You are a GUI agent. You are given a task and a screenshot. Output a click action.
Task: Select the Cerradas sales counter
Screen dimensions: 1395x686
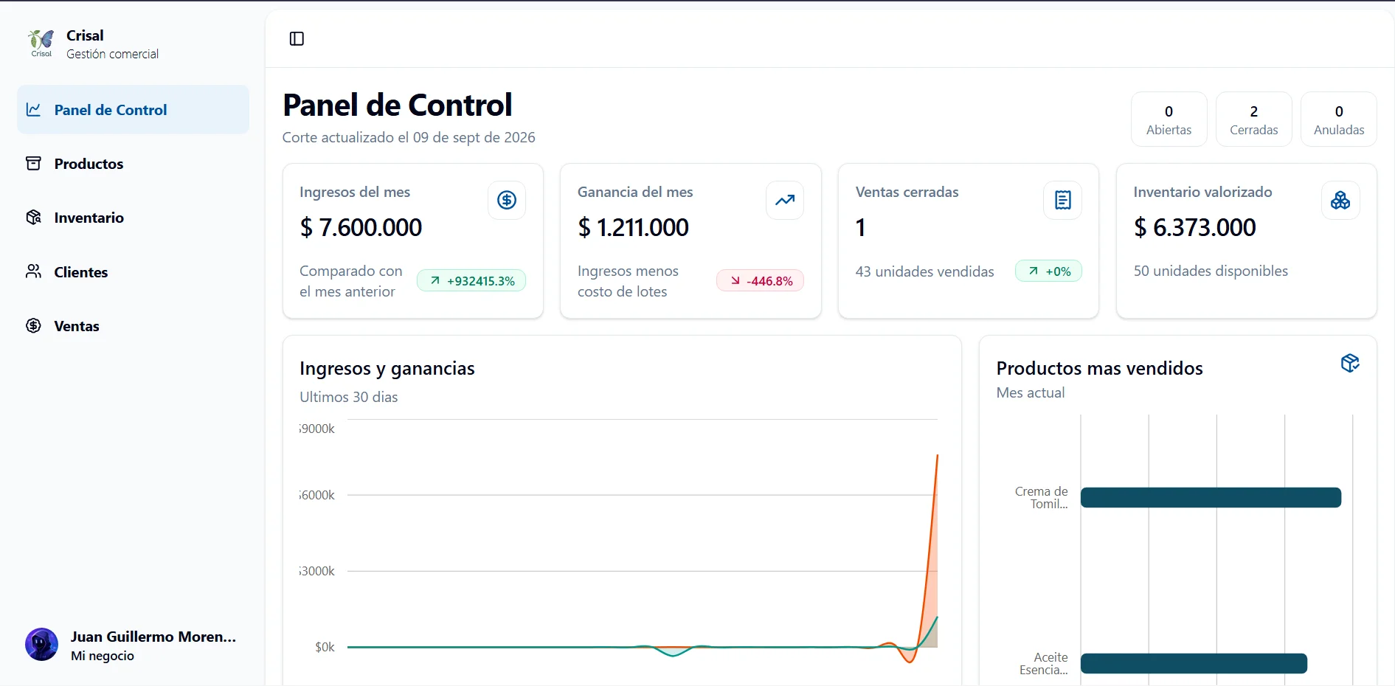coord(1253,119)
